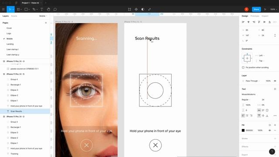Click the detach link icon in center toolbar
The width and height of the screenshot is (279, 157).
[150, 9]
